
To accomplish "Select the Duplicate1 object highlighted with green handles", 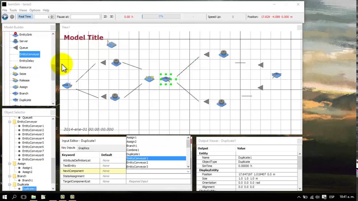I will 166,79.
